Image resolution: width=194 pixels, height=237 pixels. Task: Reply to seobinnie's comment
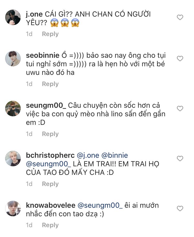[50, 84]
